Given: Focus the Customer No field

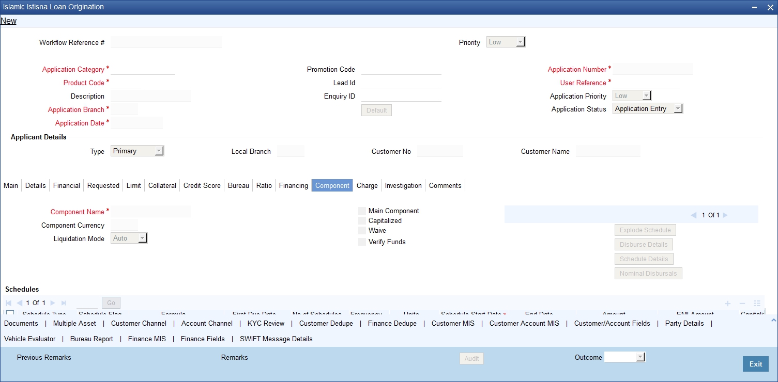Looking at the screenshot, I should tap(440, 151).
